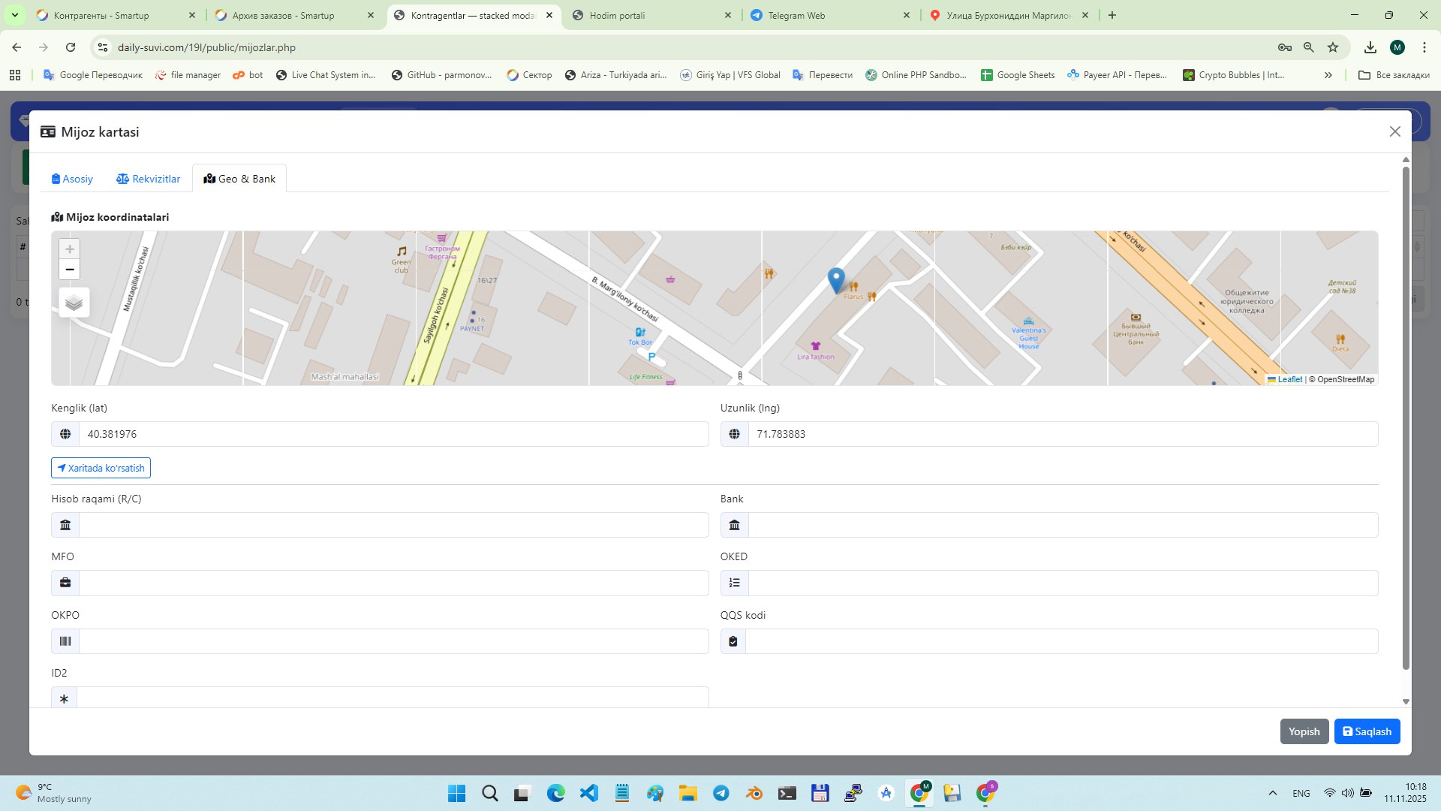Bookmark this page with star icon

coord(1333,47)
